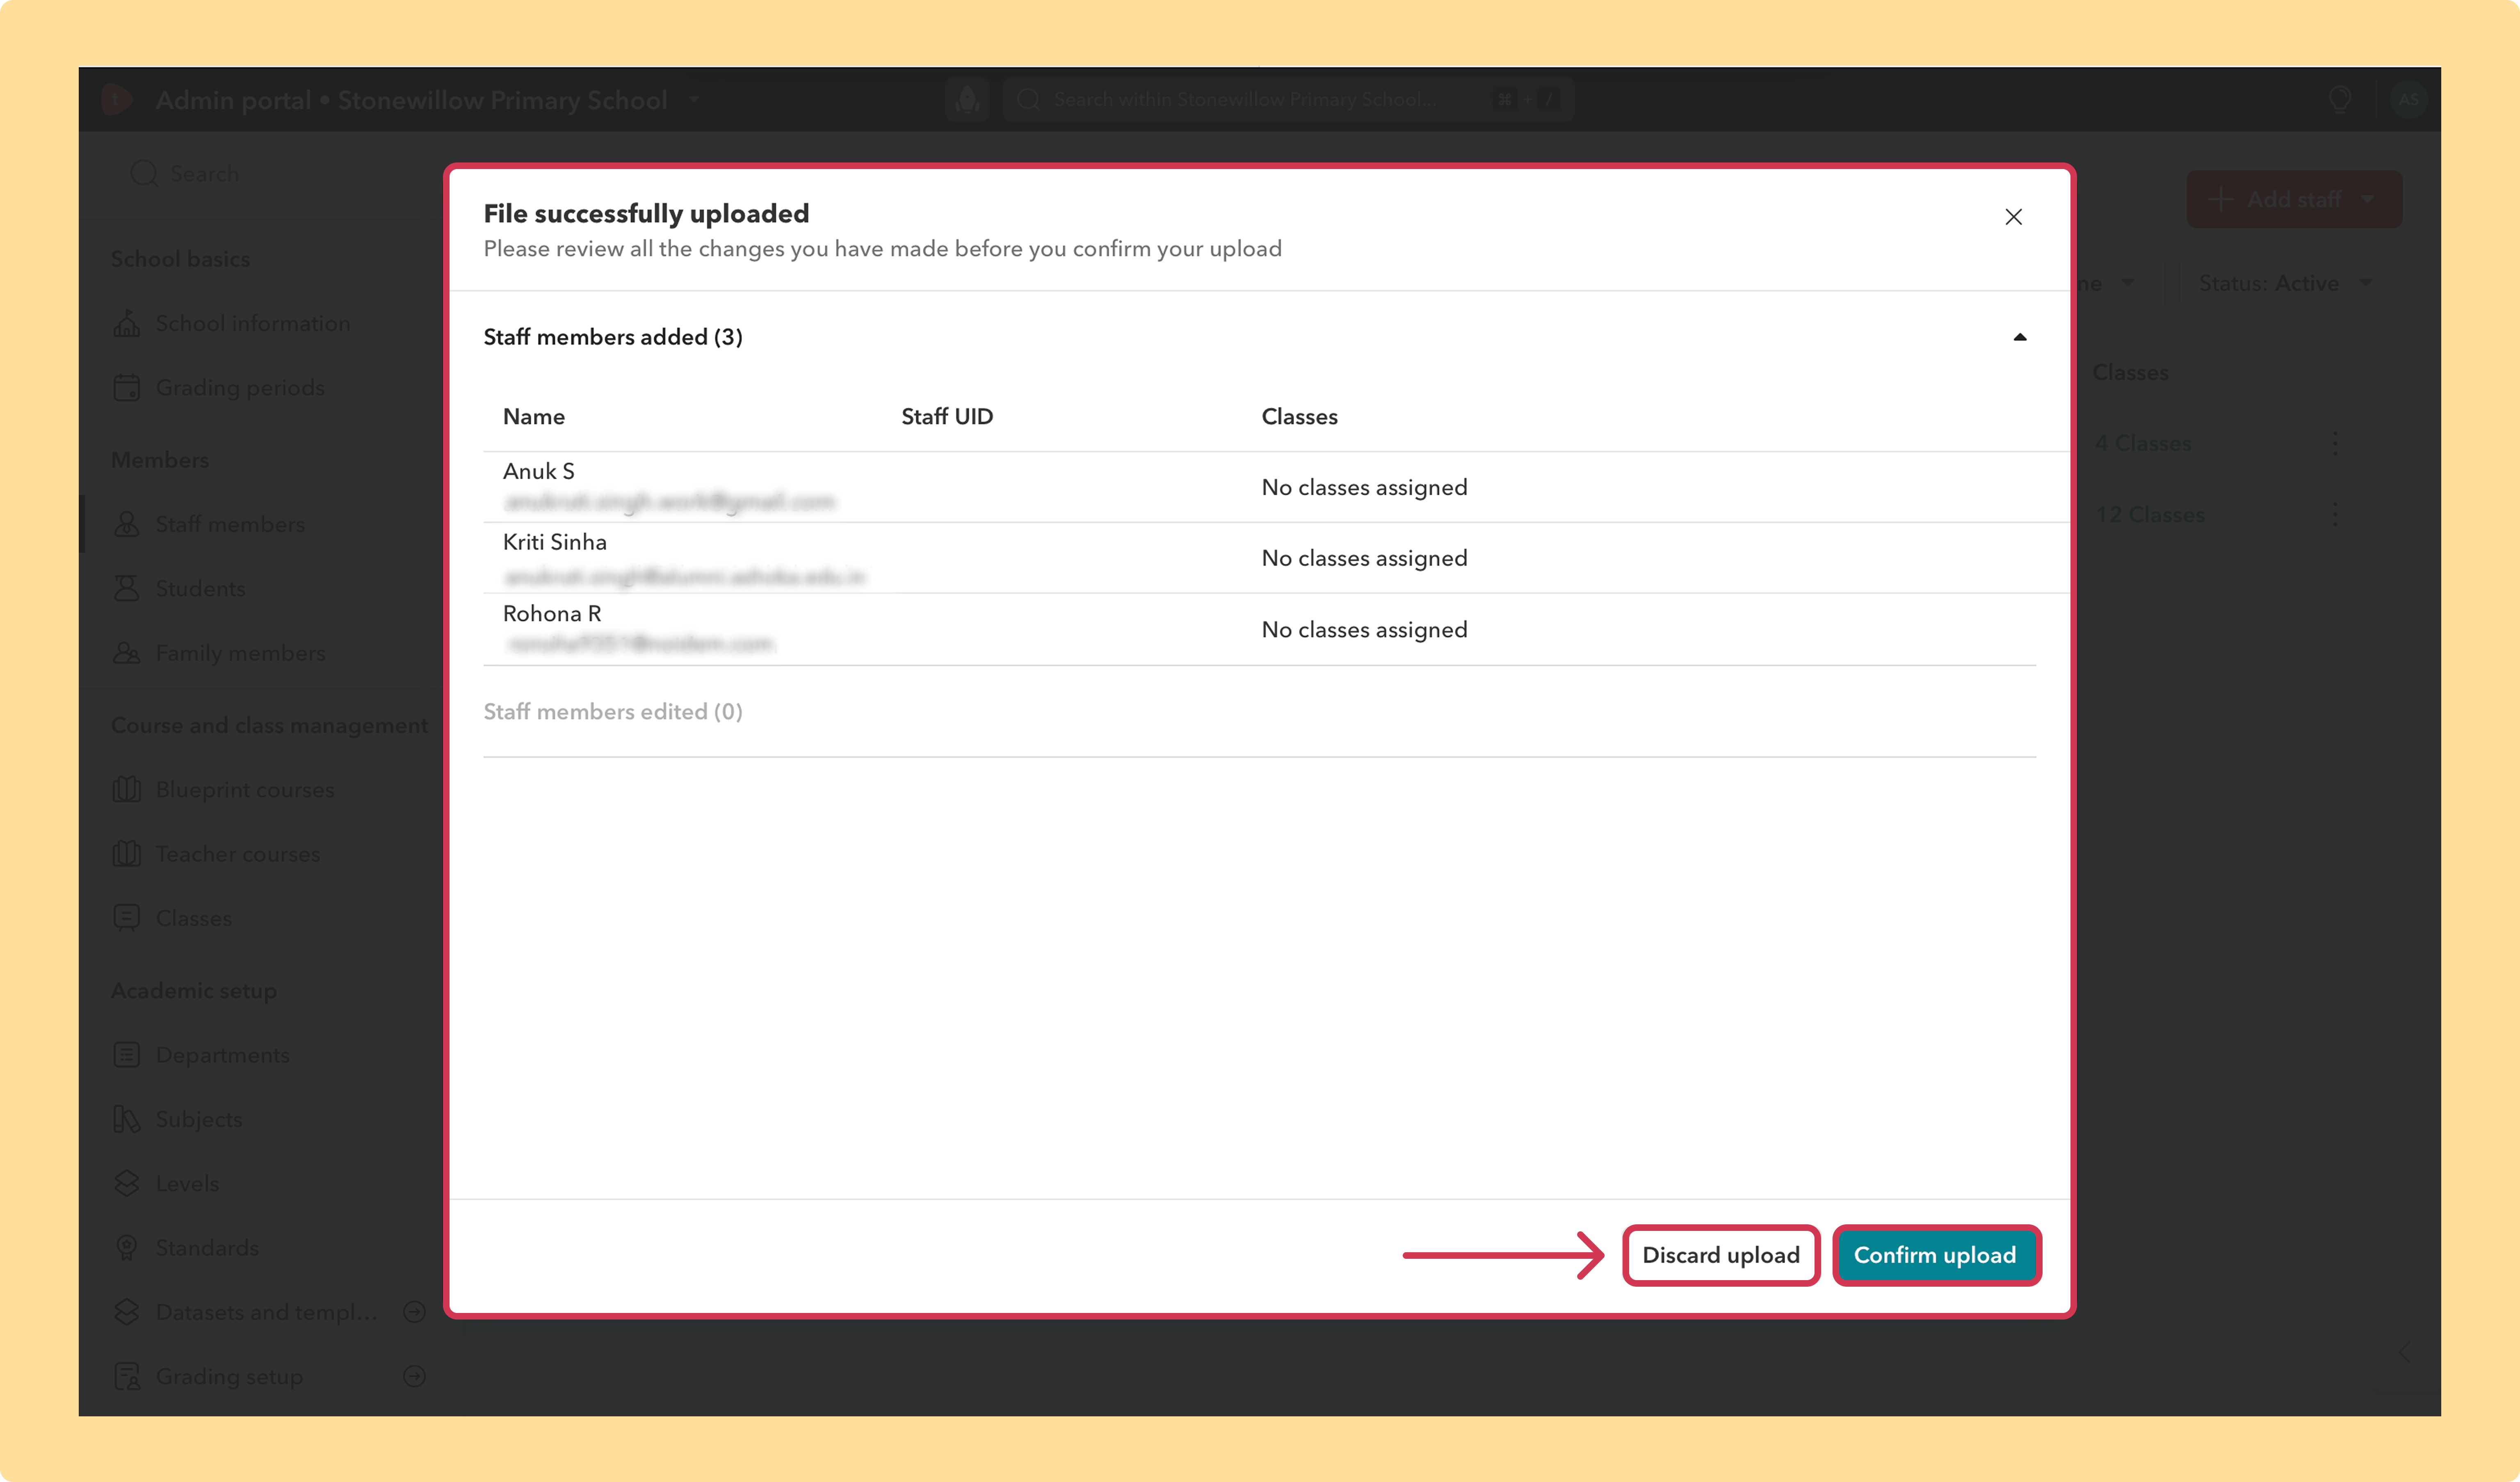Click the Teacher courses book icon
This screenshot has height=1482, width=2520.
(x=127, y=853)
